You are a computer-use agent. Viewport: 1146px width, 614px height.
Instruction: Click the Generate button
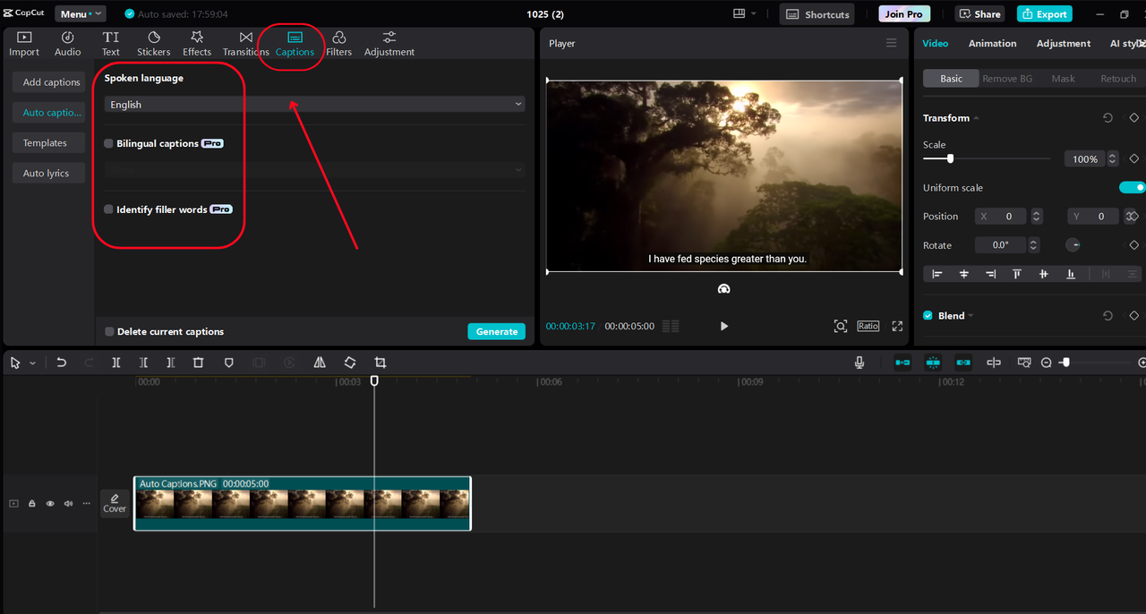point(496,331)
